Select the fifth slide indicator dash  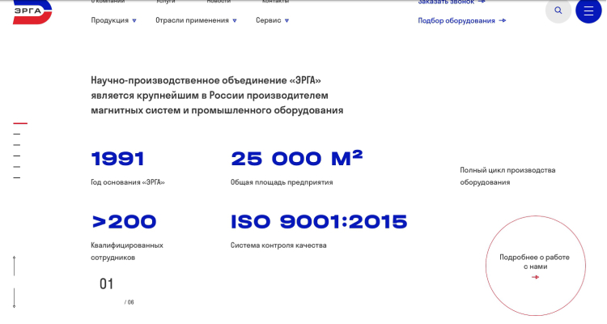click(17, 167)
